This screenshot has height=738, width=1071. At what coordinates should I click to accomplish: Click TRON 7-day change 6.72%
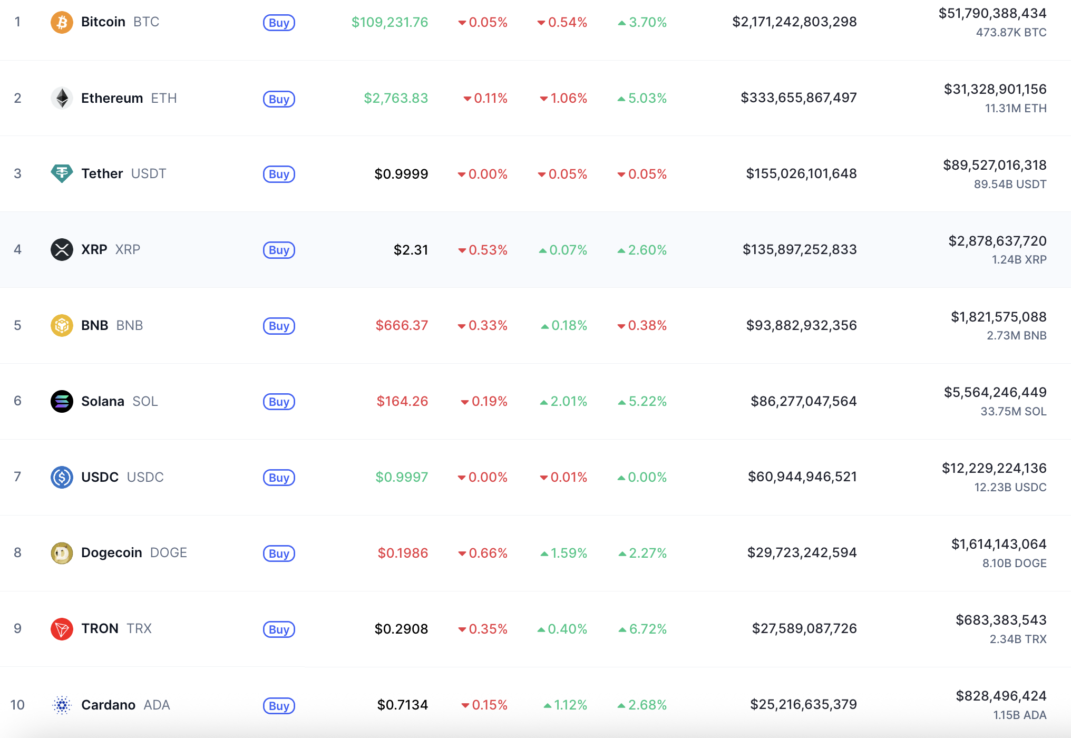(x=642, y=629)
